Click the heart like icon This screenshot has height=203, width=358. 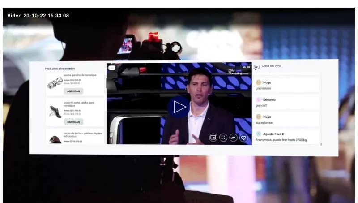[x=243, y=138]
